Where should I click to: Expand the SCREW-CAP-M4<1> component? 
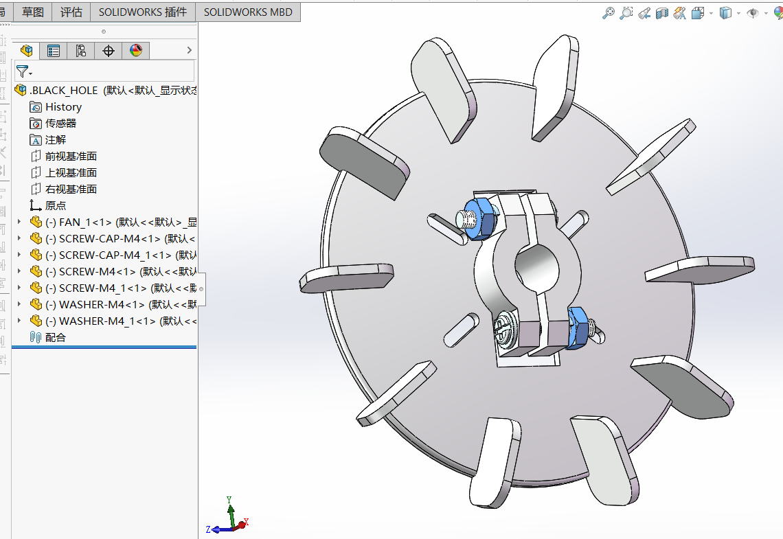click(19, 238)
